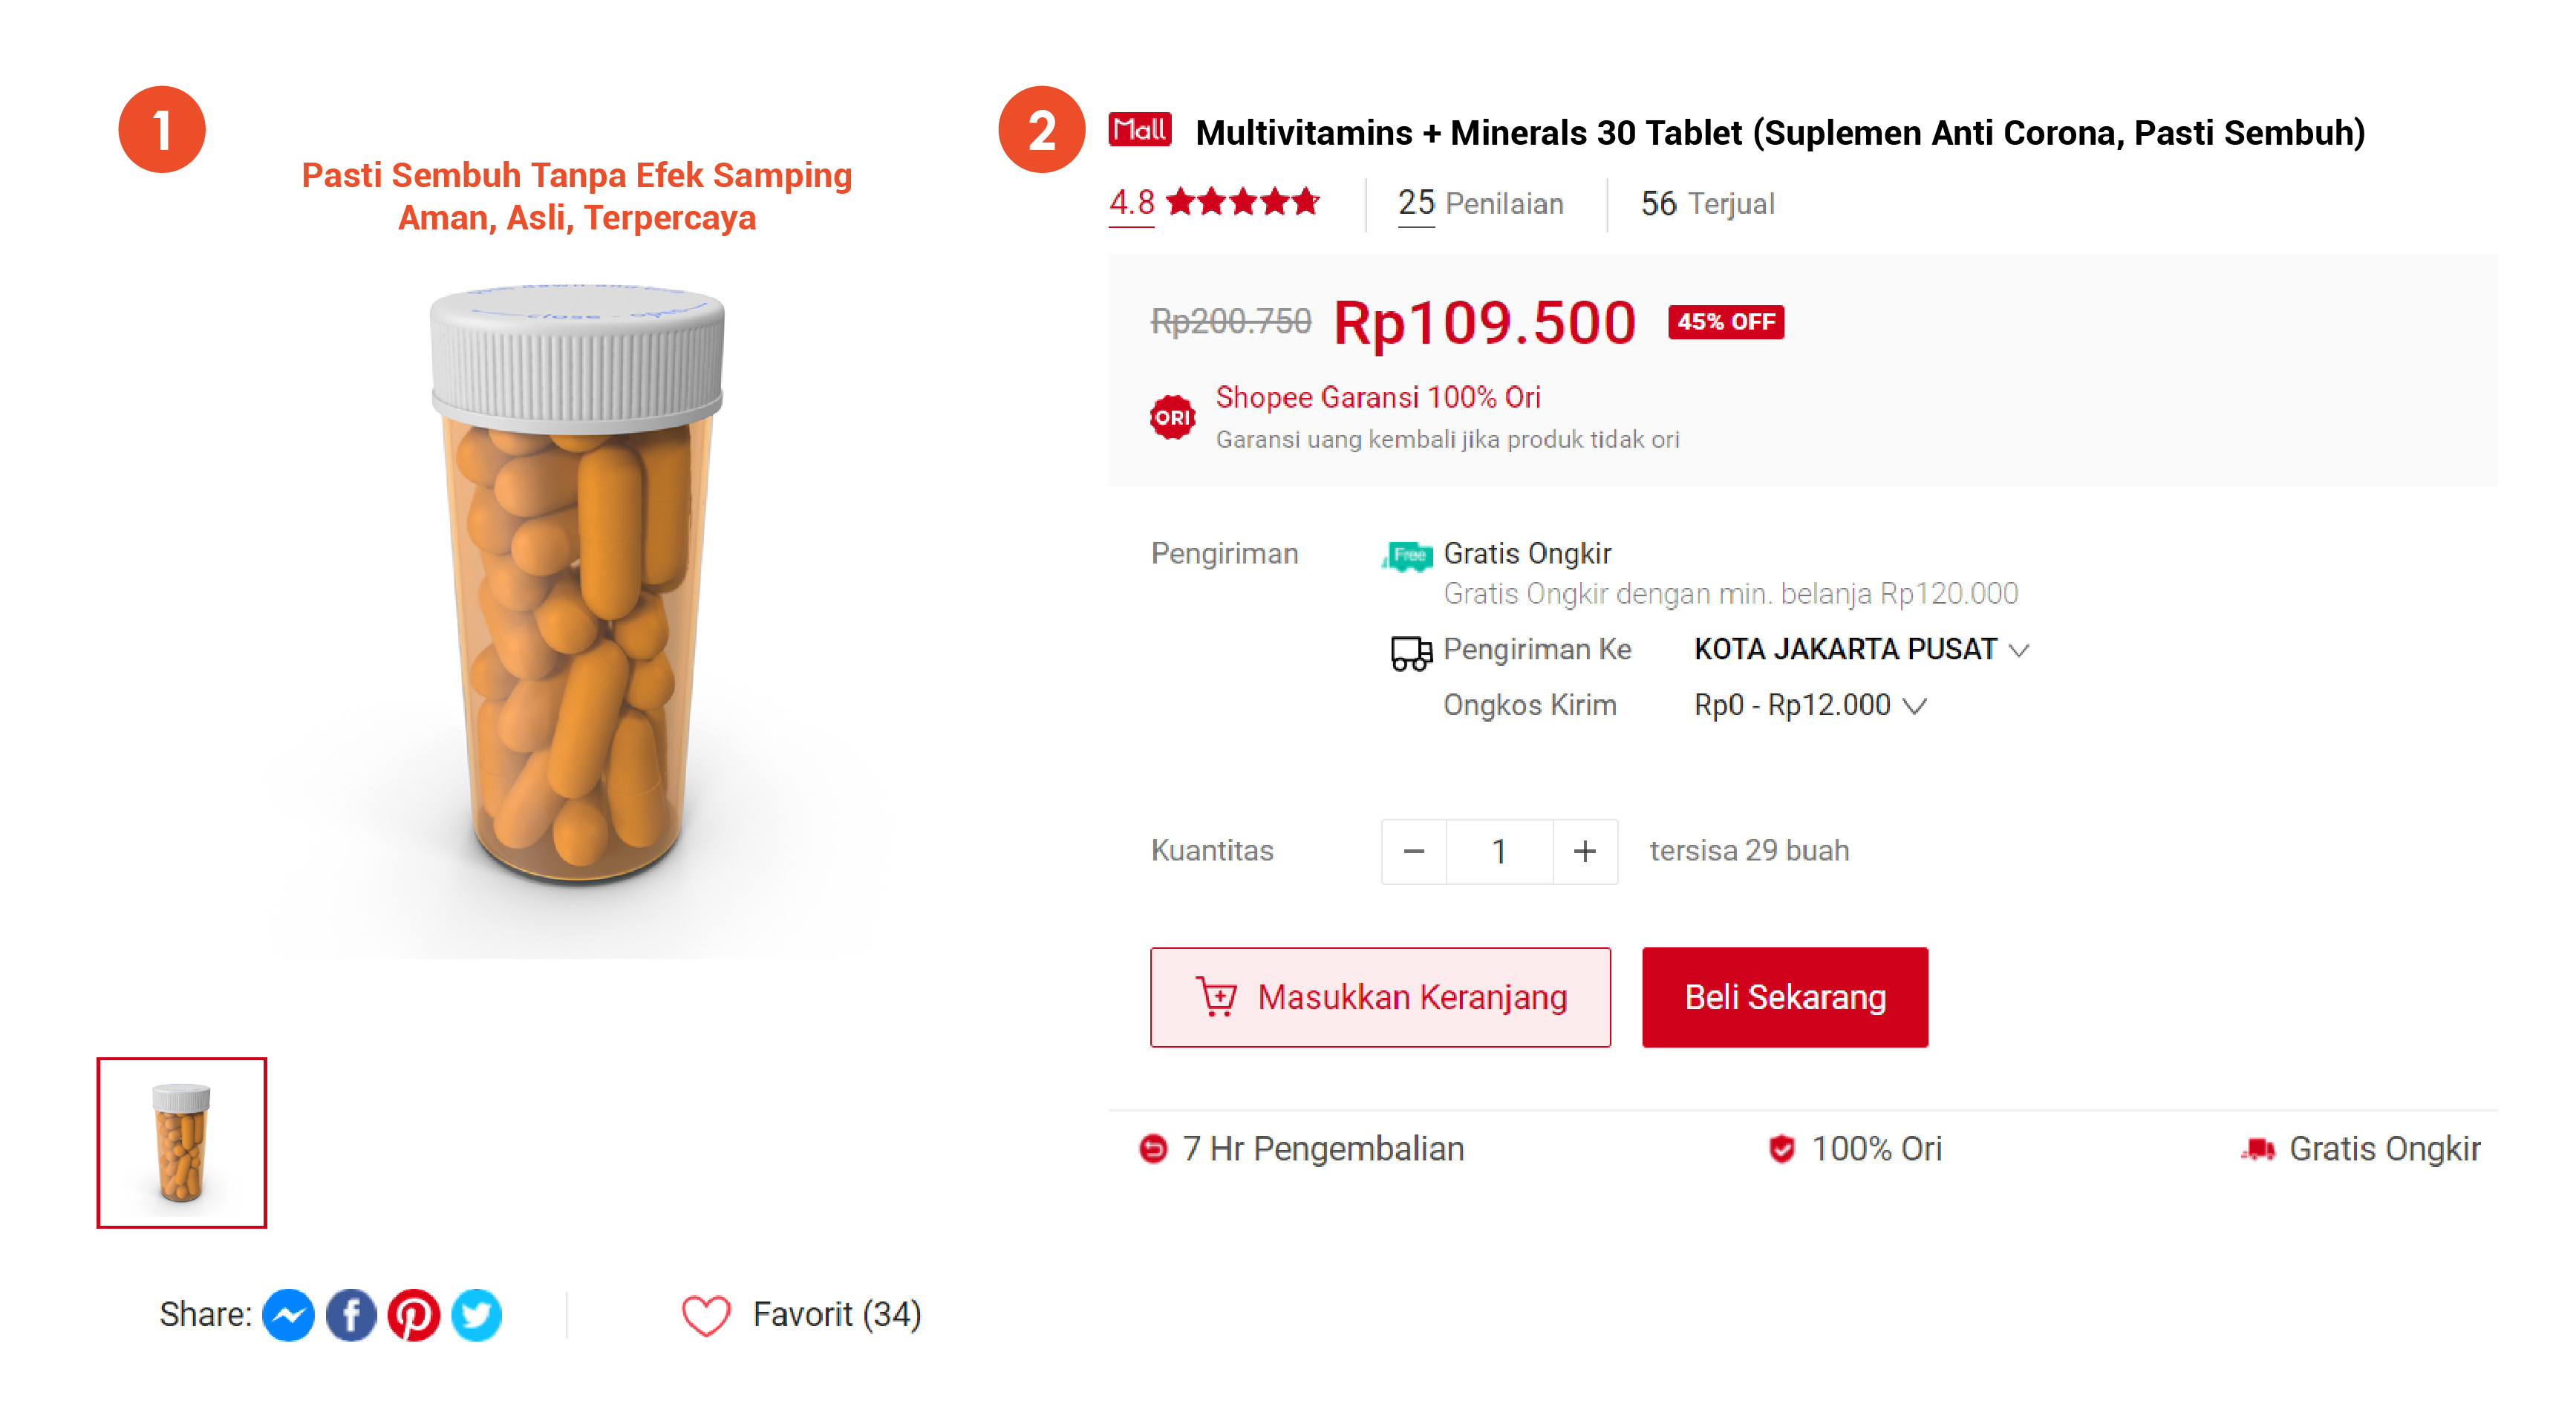The height and width of the screenshot is (1424, 2576).
Task: Select the ORI guarantee badge
Action: coord(1172,416)
